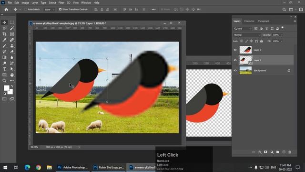Select the Hand tool
Viewport: 305px width, 172px height.
12,75
